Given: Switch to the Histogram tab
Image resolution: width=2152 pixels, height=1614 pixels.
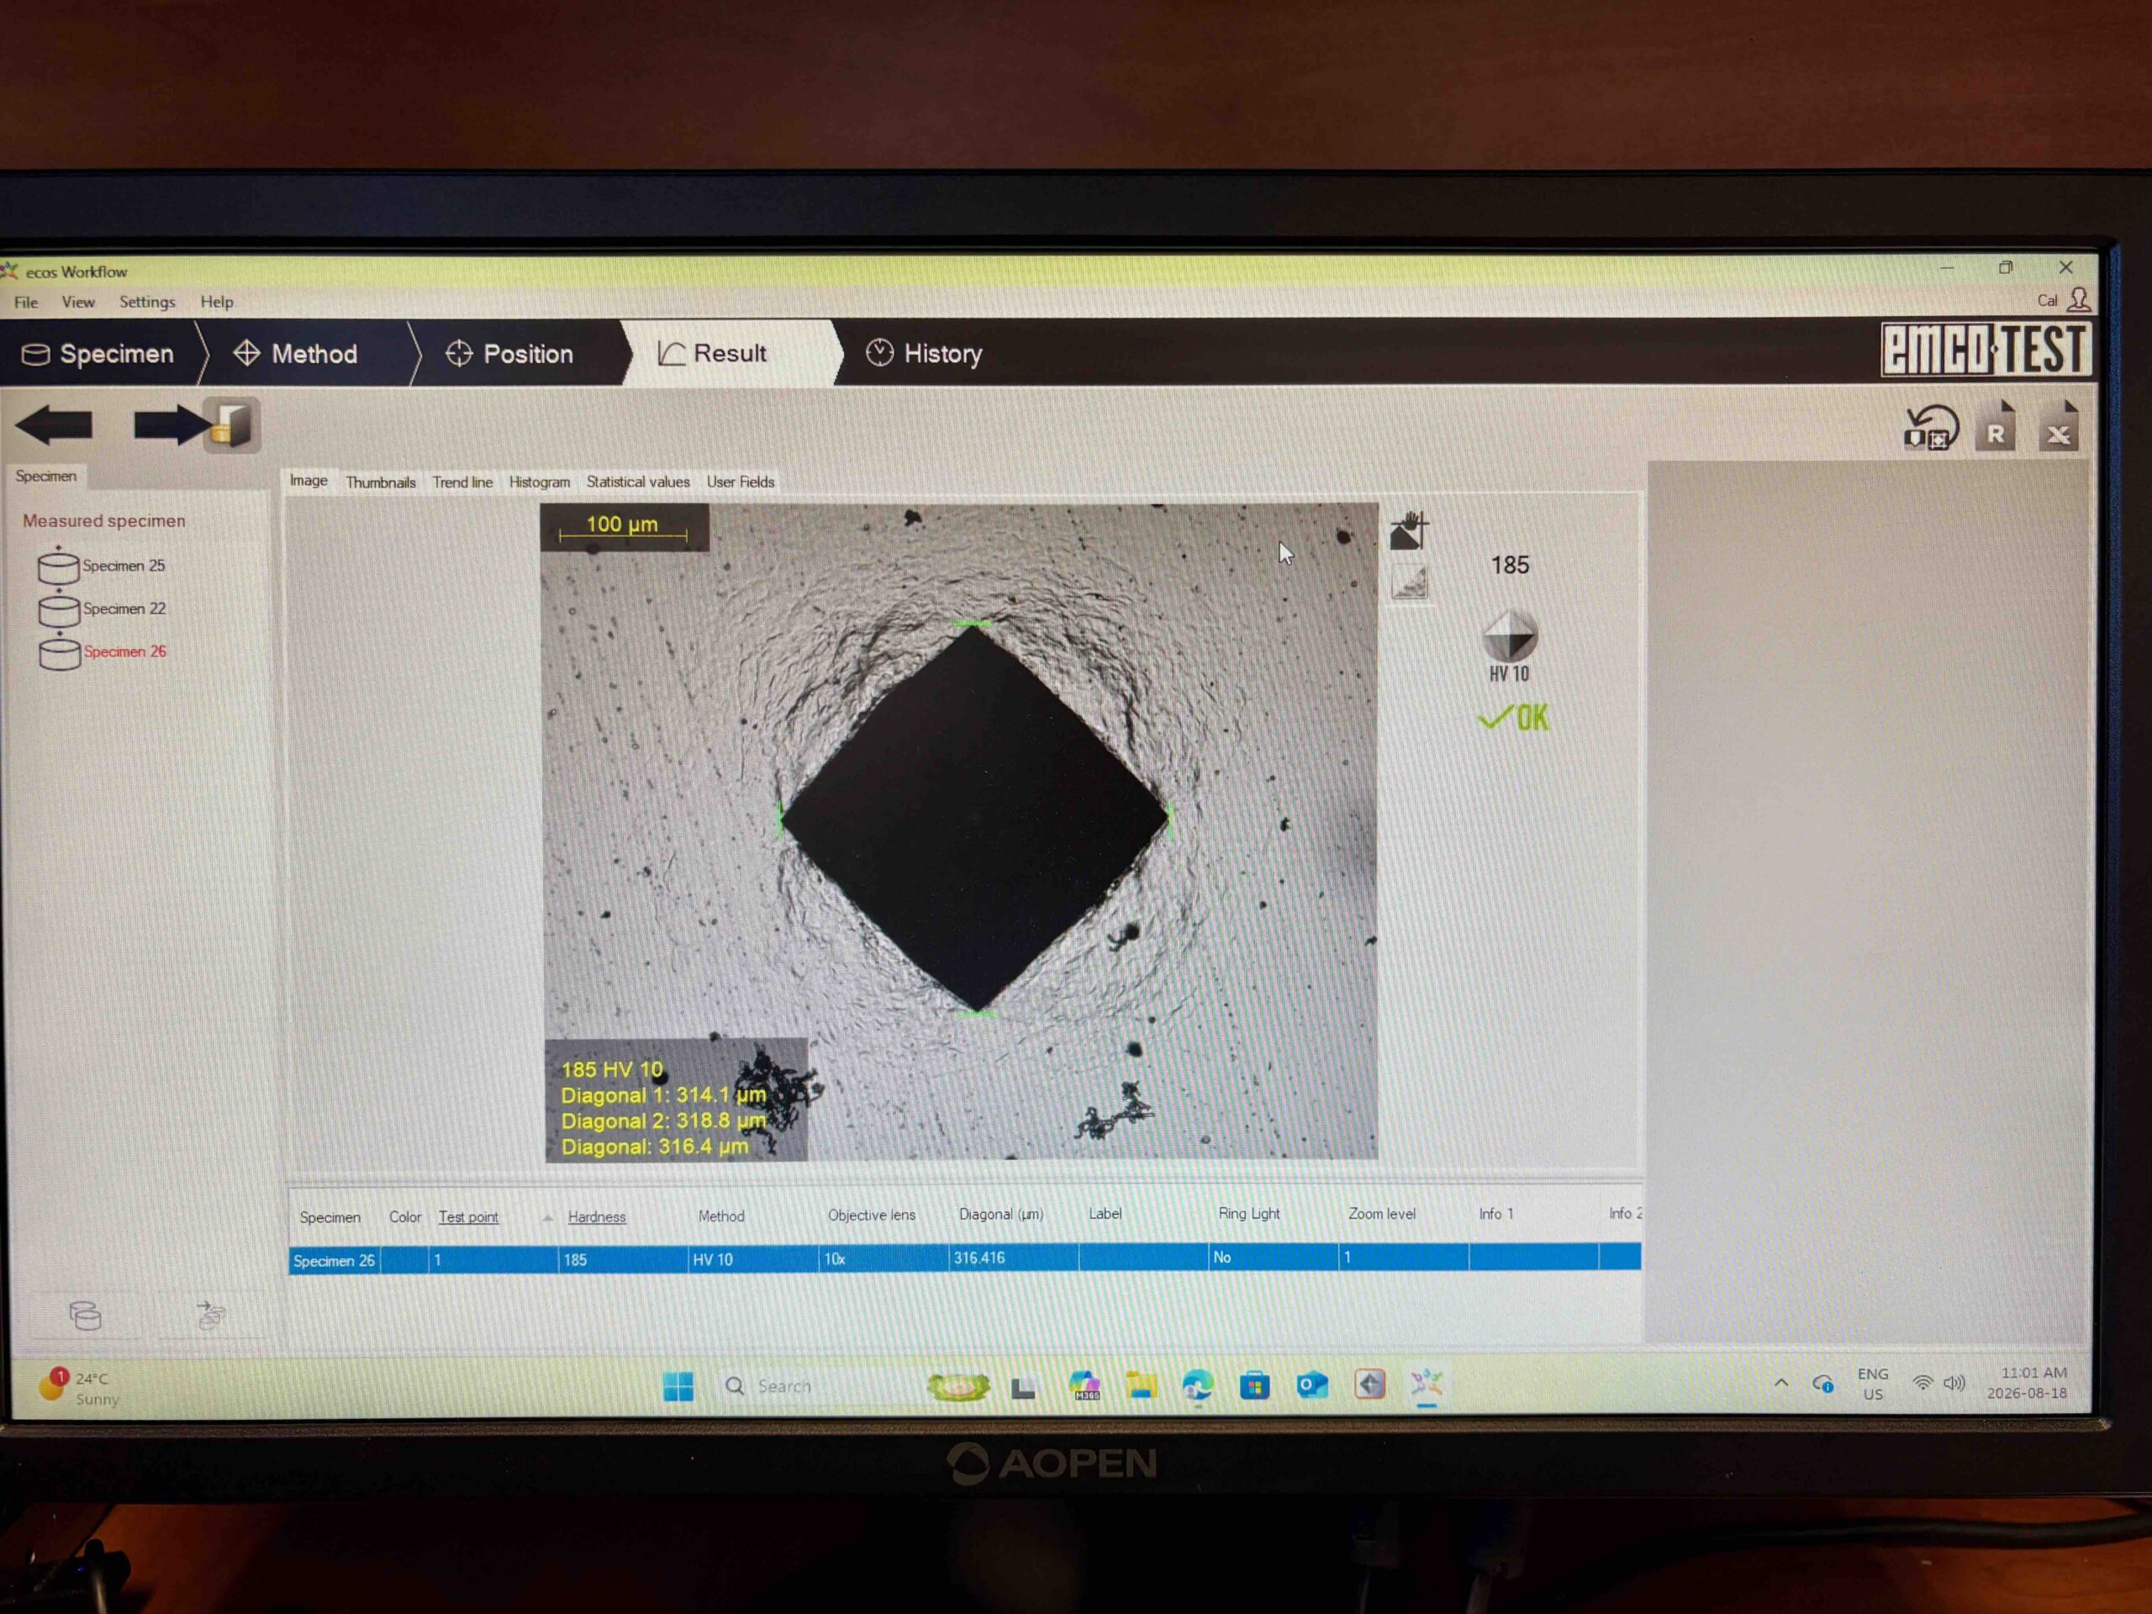Looking at the screenshot, I should tap(539, 483).
